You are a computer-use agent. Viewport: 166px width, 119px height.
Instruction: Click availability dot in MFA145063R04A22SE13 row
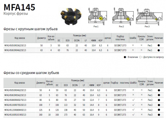[x=159, y=50]
